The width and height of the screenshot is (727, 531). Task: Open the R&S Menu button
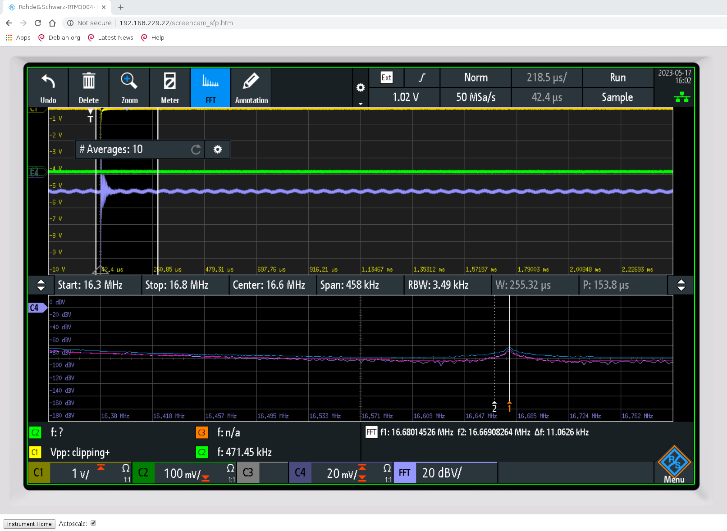(x=674, y=465)
